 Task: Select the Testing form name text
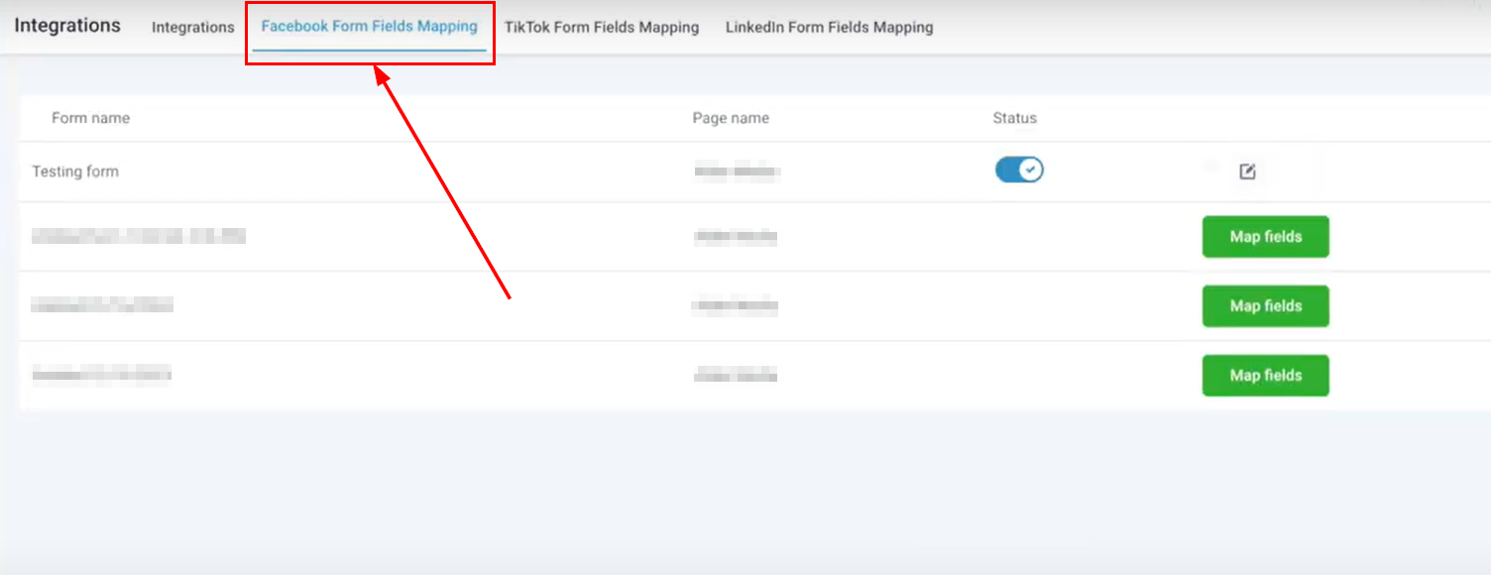click(x=75, y=172)
